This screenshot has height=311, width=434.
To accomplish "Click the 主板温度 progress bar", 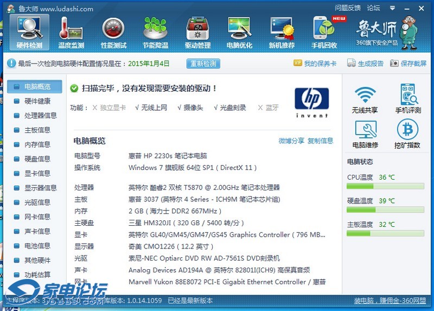I will 385,233.
